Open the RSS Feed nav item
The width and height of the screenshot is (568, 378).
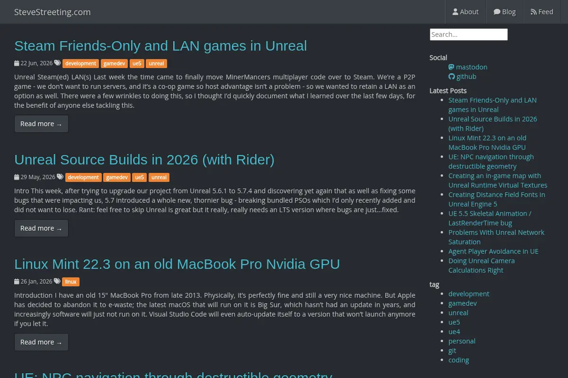tap(542, 12)
